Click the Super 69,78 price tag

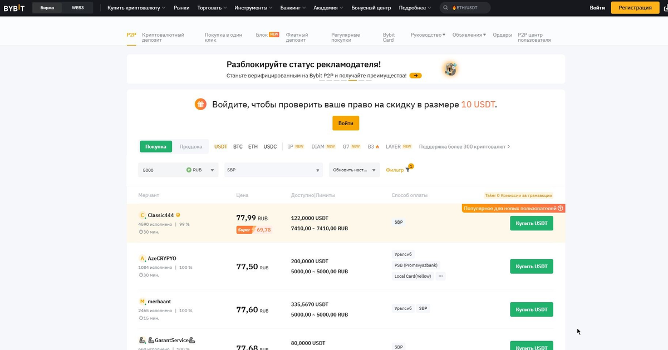tap(254, 229)
